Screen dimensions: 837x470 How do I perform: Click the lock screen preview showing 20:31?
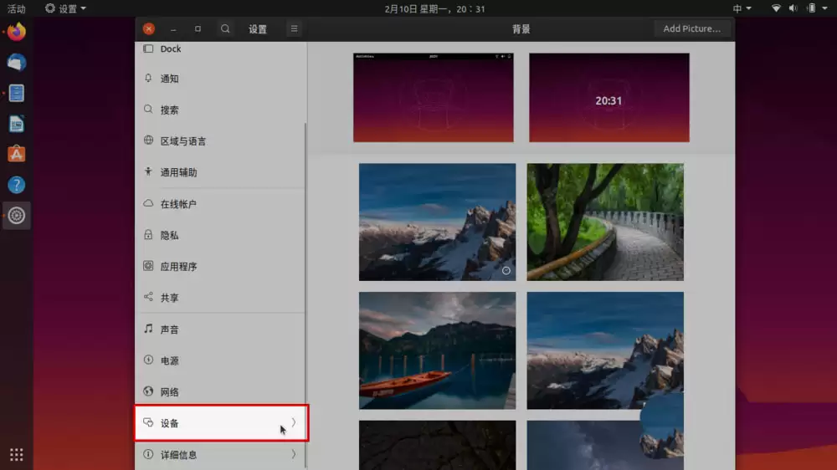point(608,98)
